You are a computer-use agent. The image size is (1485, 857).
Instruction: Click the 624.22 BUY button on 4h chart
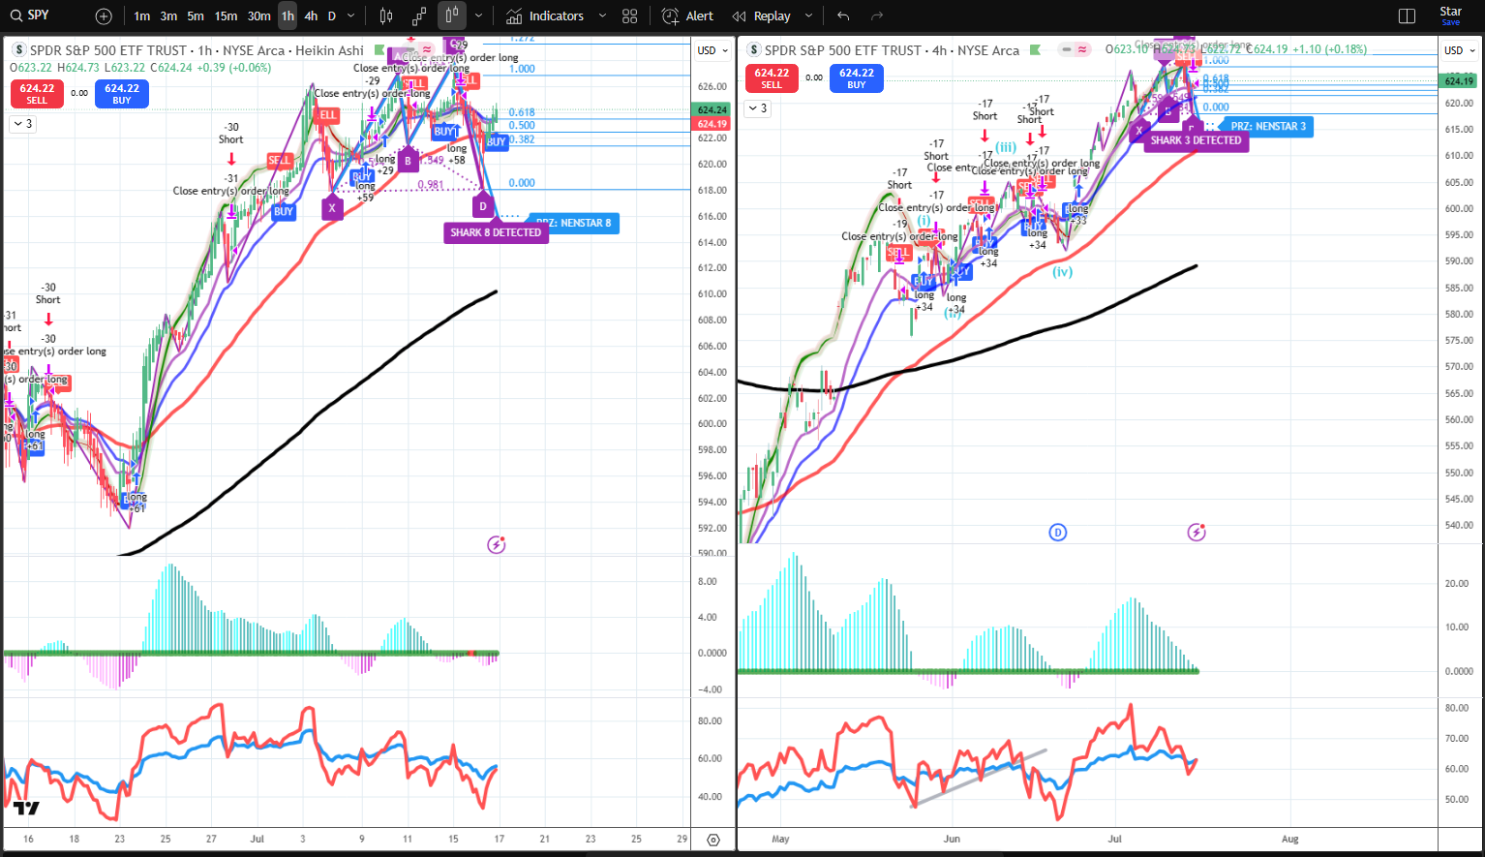(x=857, y=78)
